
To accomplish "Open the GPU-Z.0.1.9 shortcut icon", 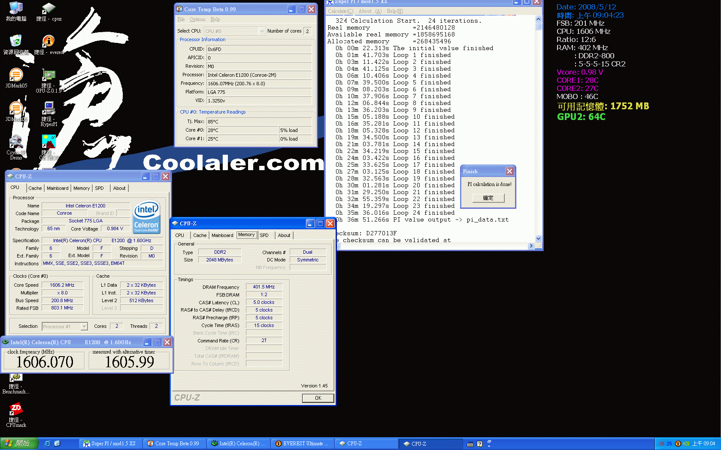I will tap(48, 81).
